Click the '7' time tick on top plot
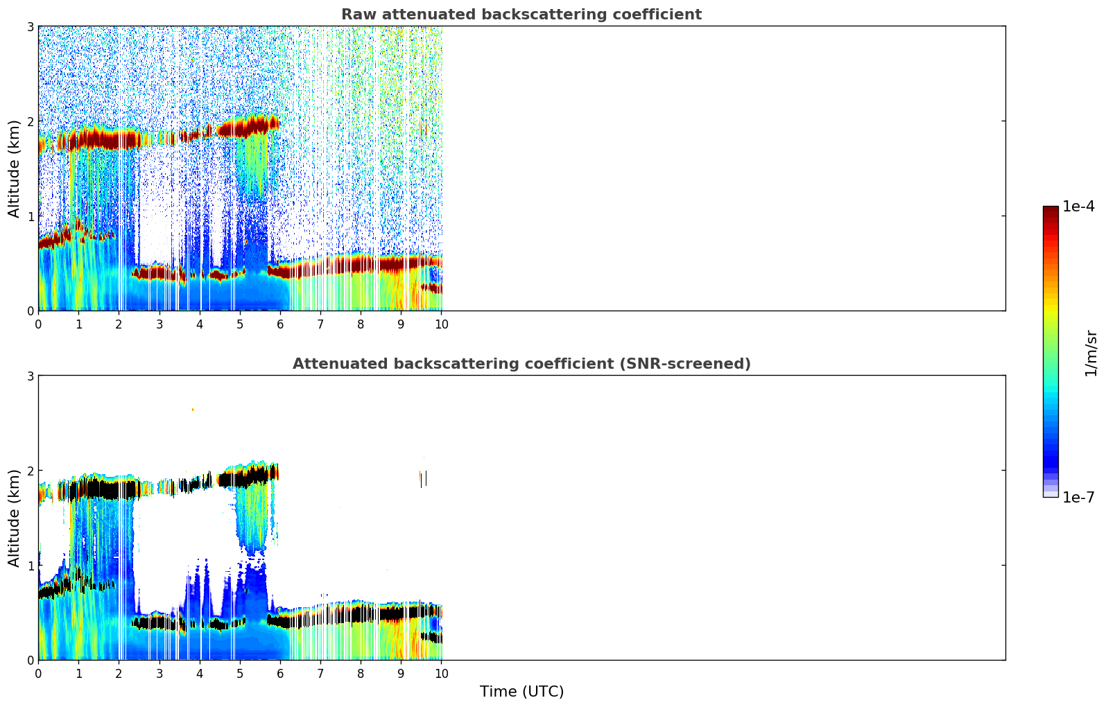This screenshot has height=707, width=1106. click(320, 324)
